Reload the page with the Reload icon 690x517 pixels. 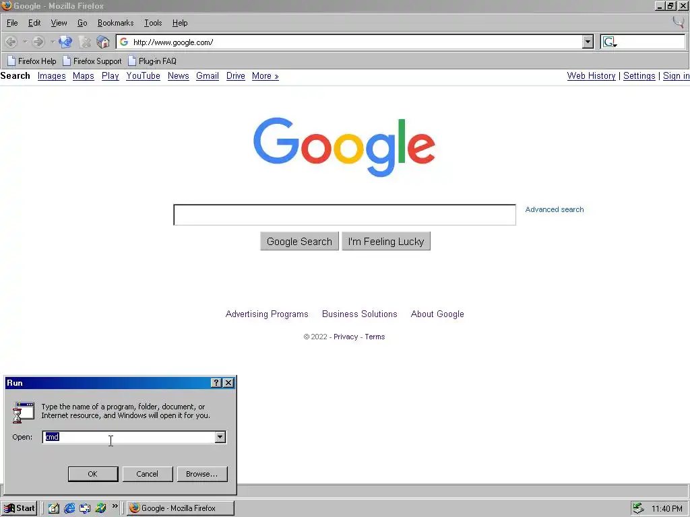(65, 42)
